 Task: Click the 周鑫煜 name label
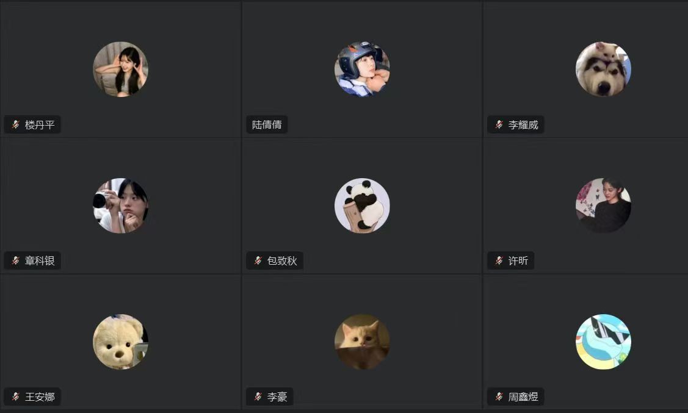(523, 397)
